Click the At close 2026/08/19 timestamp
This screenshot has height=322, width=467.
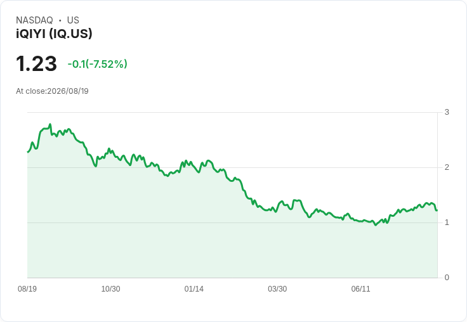52,91
